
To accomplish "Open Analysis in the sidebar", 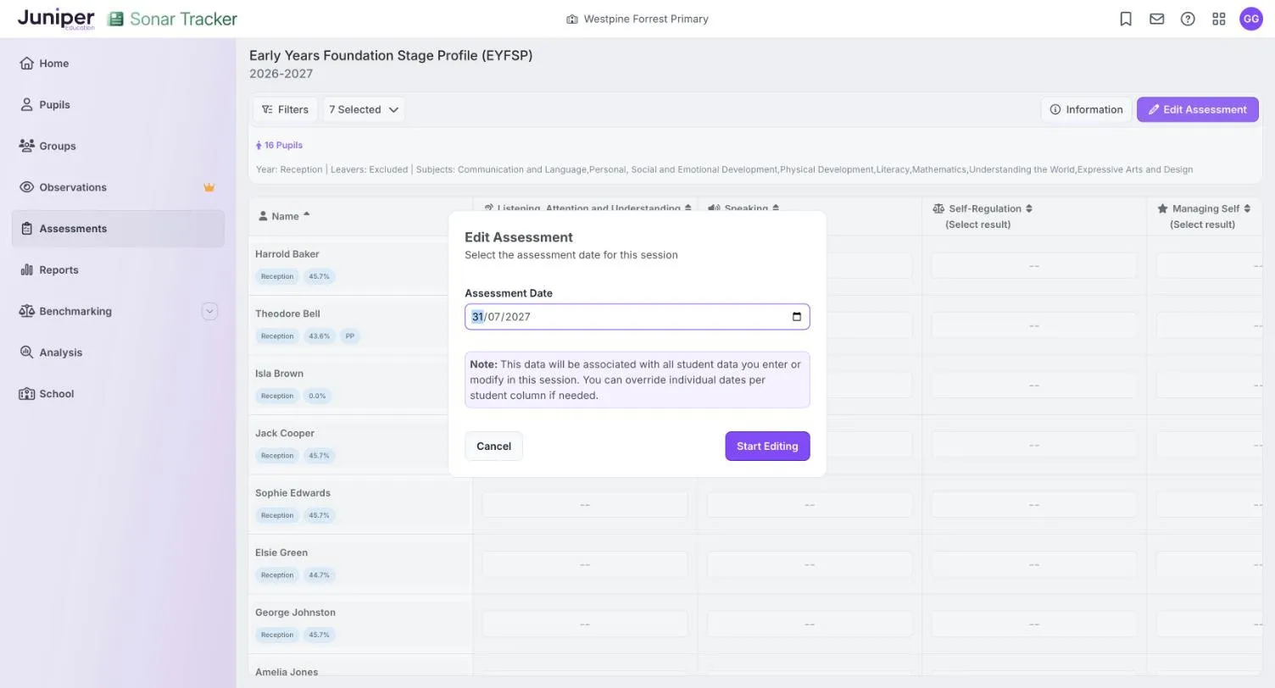I will coord(118,352).
